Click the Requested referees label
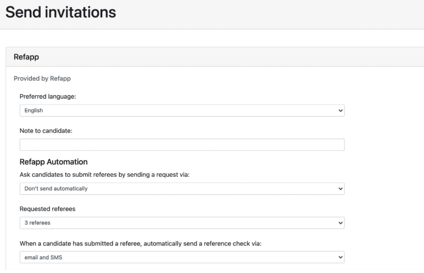 click(x=48, y=209)
